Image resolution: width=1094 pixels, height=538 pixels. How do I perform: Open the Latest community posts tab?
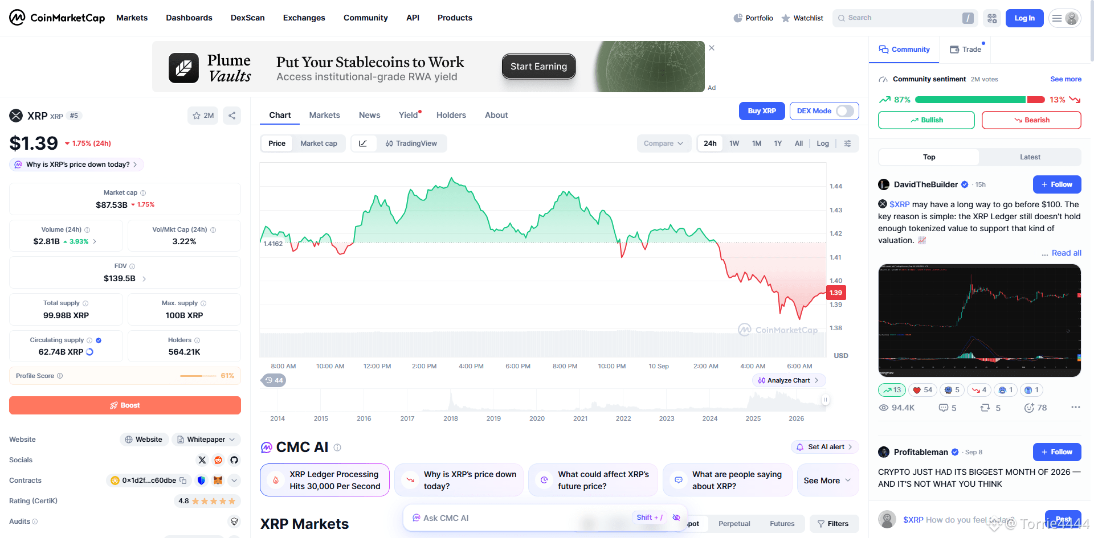pyautogui.click(x=1030, y=157)
